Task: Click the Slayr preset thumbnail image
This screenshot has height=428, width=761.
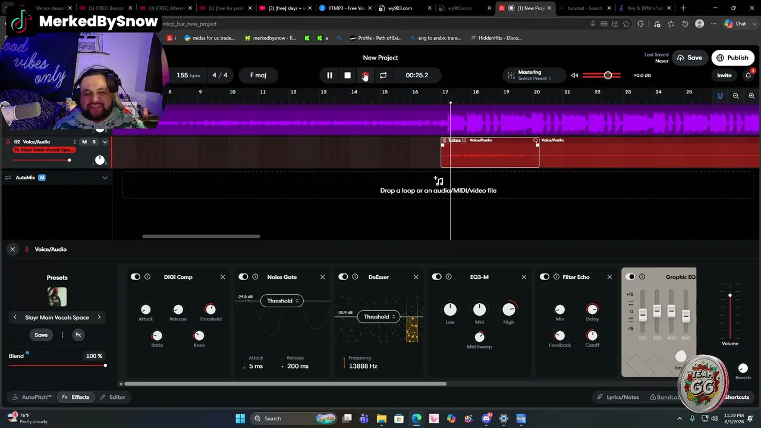Action: 57,297
